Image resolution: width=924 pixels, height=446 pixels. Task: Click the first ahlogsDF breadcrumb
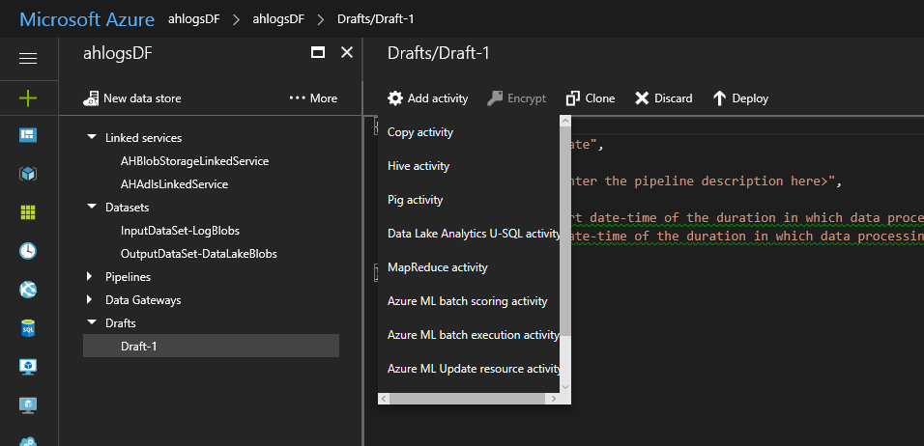coord(194,19)
